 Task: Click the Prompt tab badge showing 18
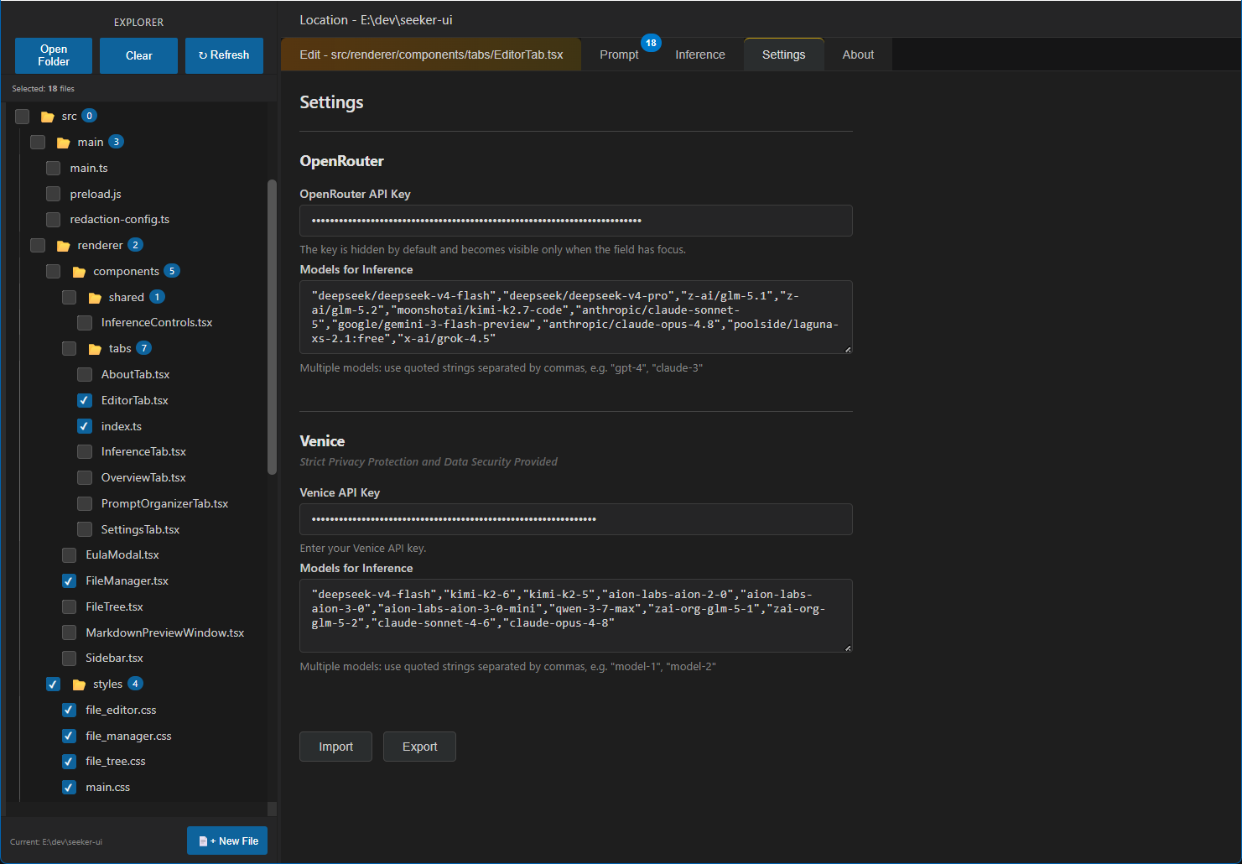[x=651, y=43]
